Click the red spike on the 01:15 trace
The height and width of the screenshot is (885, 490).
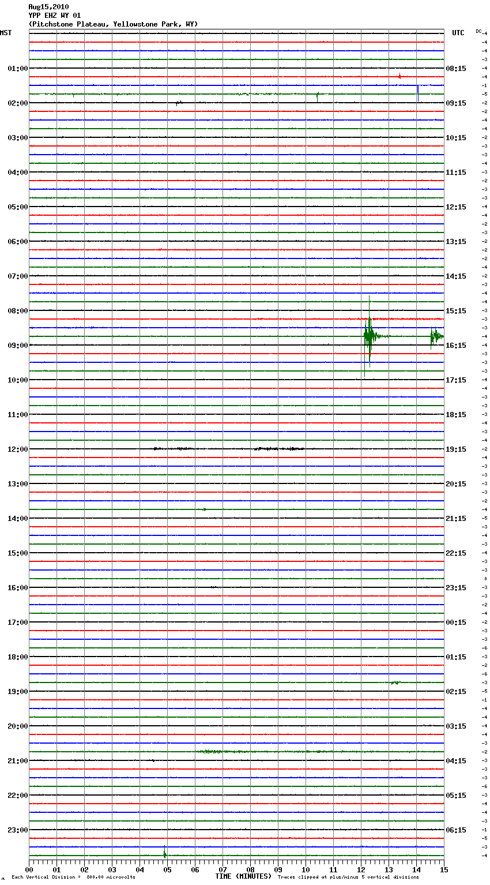click(399, 76)
